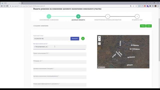This screenshot has height=90, width=160.
Task: Click the Целевое назначение (текущее) field
Action: 60,69
